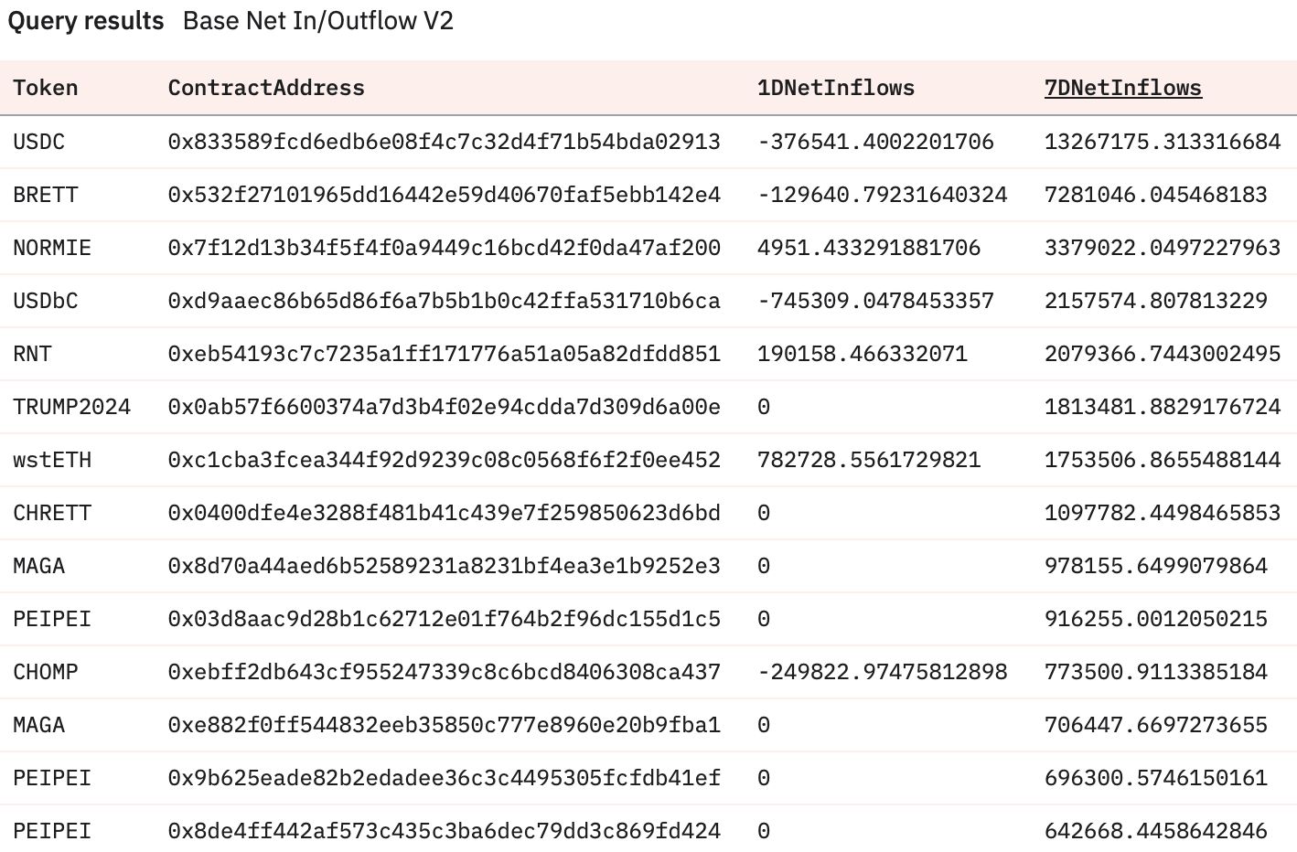Click the Token column header
The image size is (1297, 852).
pos(45,88)
